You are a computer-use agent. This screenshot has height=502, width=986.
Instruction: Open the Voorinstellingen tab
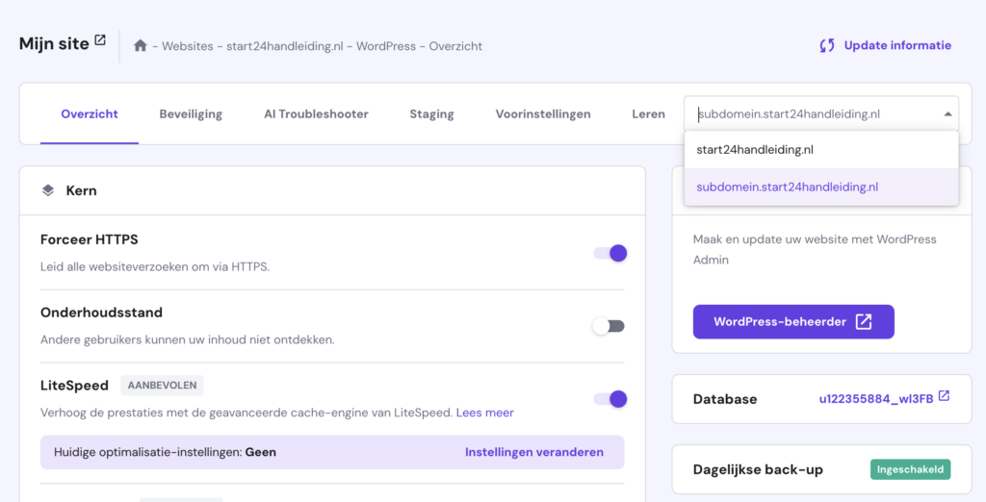pyautogui.click(x=543, y=113)
